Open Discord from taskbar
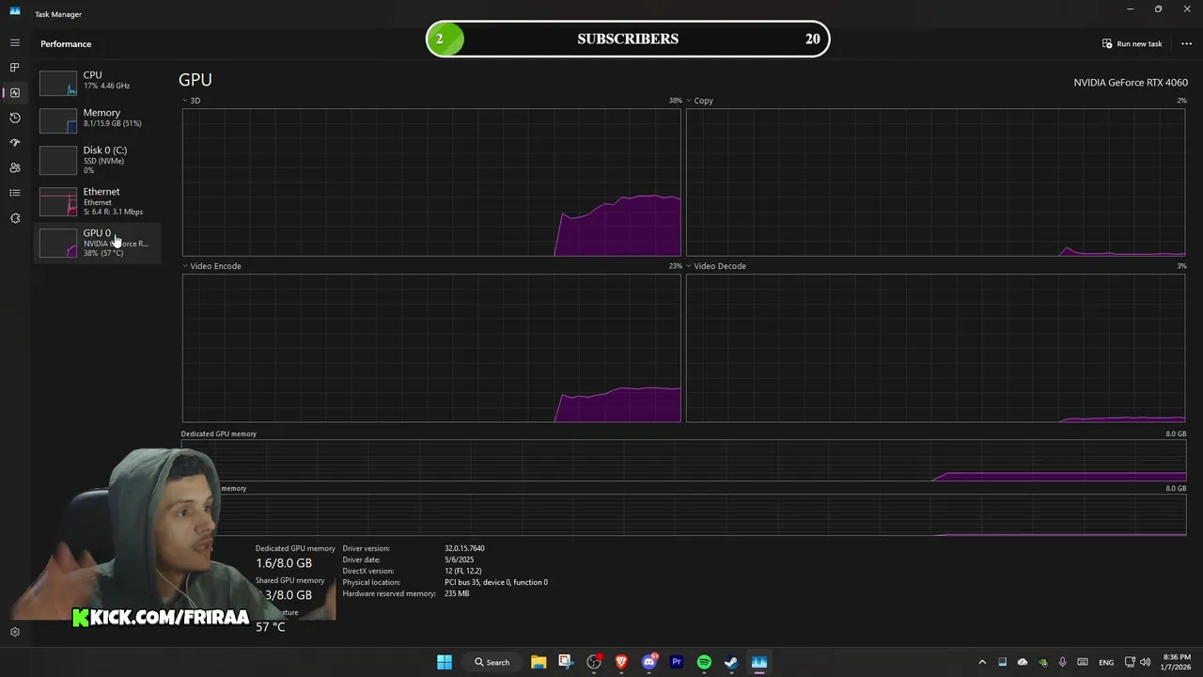 (649, 662)
